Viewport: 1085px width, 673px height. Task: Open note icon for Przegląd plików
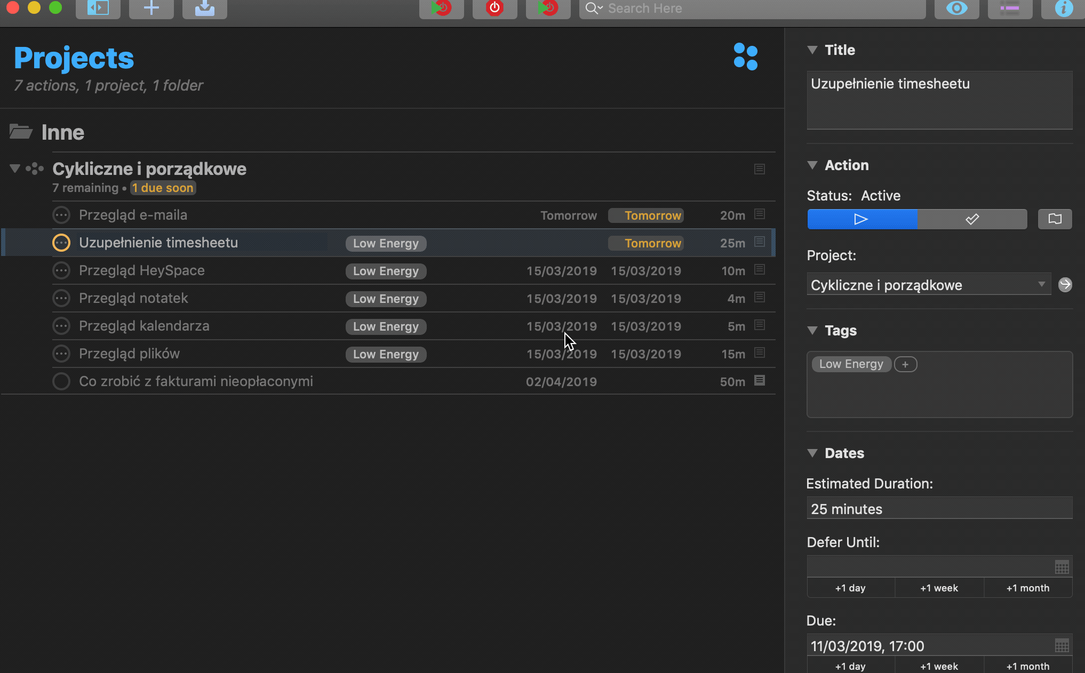click(760, 352)
